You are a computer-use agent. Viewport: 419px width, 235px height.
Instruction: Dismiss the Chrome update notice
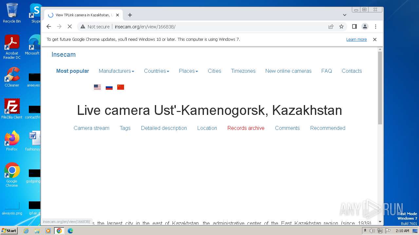[375, 39]
